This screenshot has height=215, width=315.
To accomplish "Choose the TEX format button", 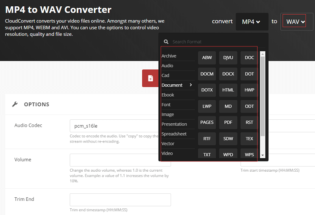I will tap(249, 139).
